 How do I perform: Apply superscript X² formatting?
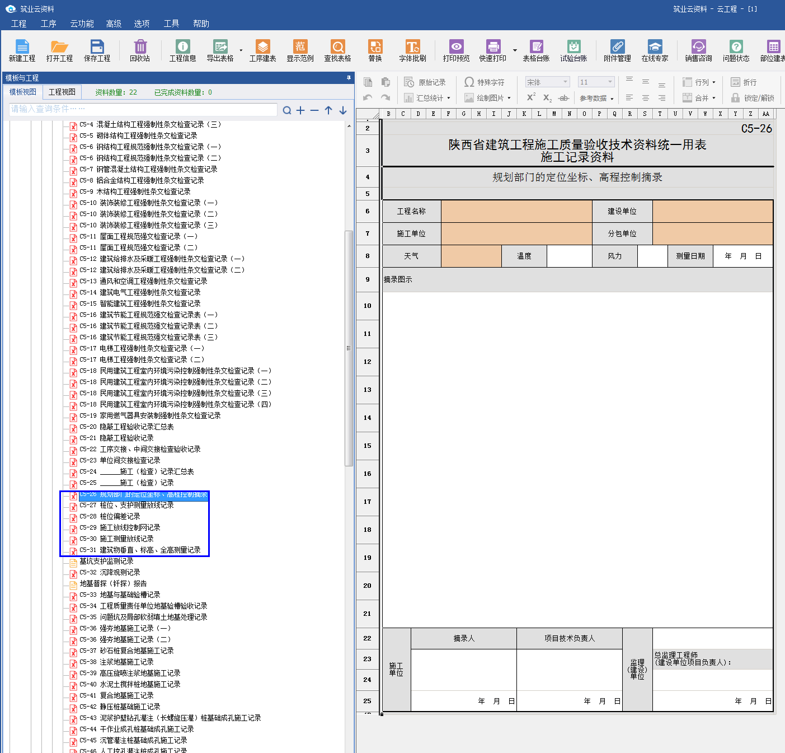click(531, 97)
